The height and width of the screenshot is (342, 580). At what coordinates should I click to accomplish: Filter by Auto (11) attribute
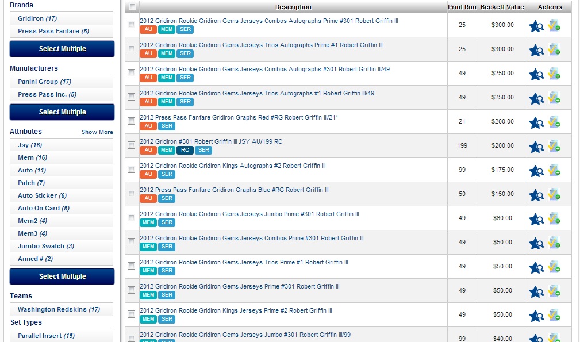(32, 170)
